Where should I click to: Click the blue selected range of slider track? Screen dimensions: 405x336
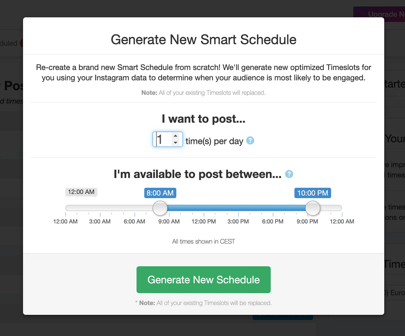[x=236, y=208]
